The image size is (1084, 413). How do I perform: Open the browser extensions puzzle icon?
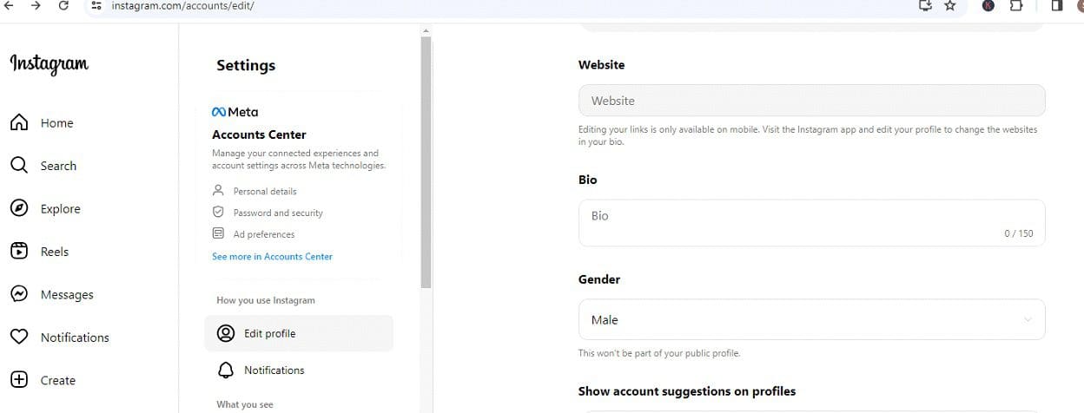pos(1015,5)
